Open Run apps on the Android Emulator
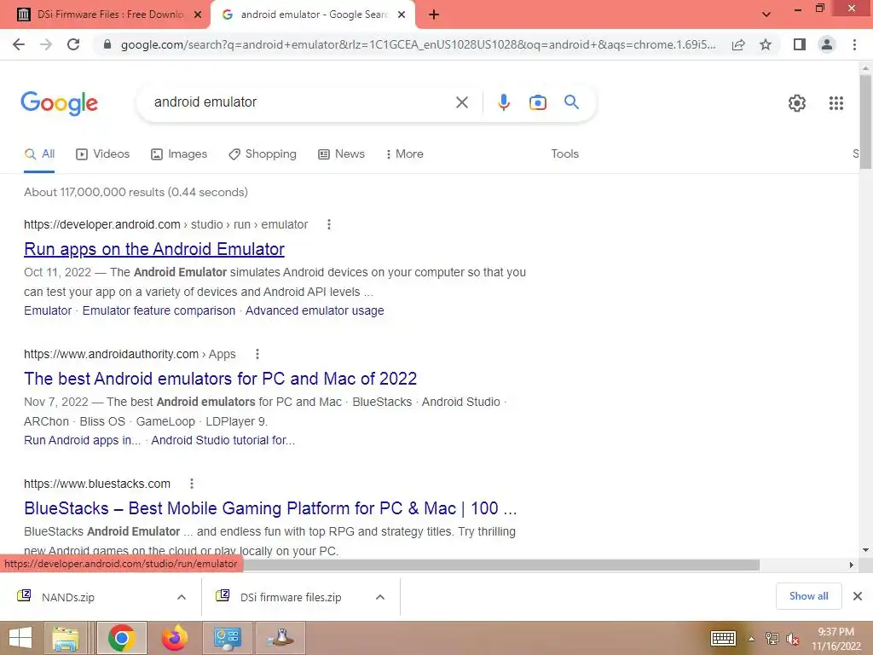 tap(154, 249)
